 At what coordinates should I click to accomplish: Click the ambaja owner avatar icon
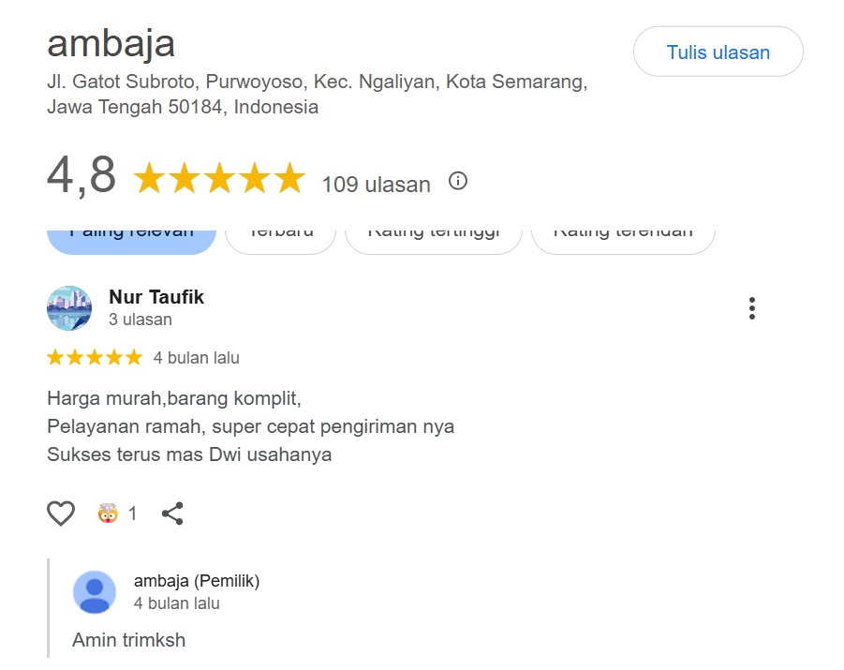pyautogui.click(x=95, y=592)
